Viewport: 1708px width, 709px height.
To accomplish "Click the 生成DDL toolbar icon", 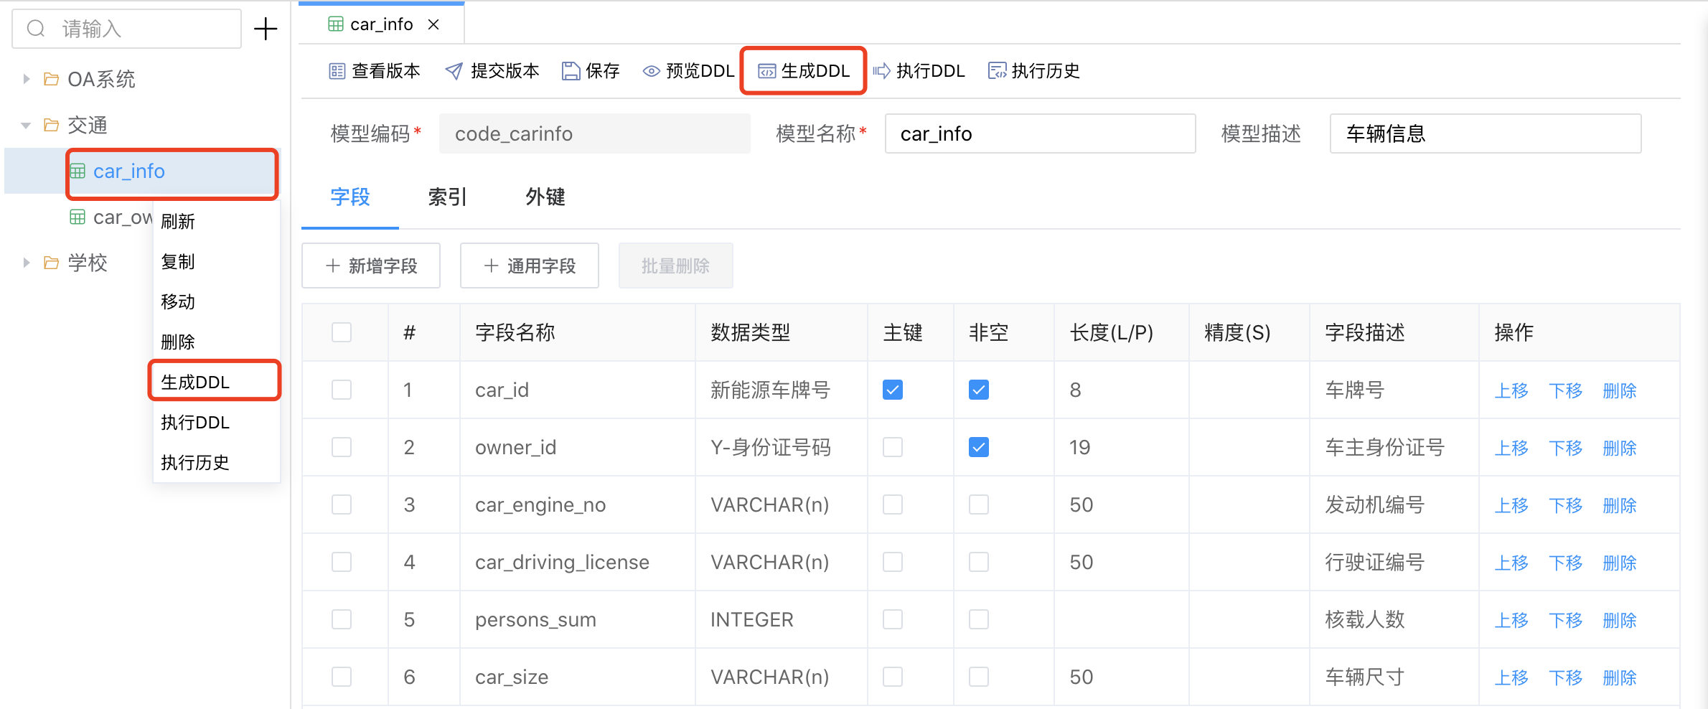I will [x=767, y=71].
